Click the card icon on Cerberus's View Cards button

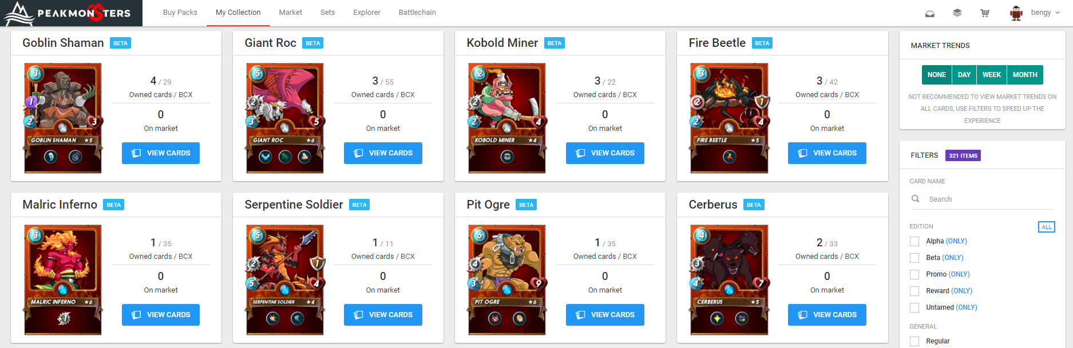coord(802,315)
